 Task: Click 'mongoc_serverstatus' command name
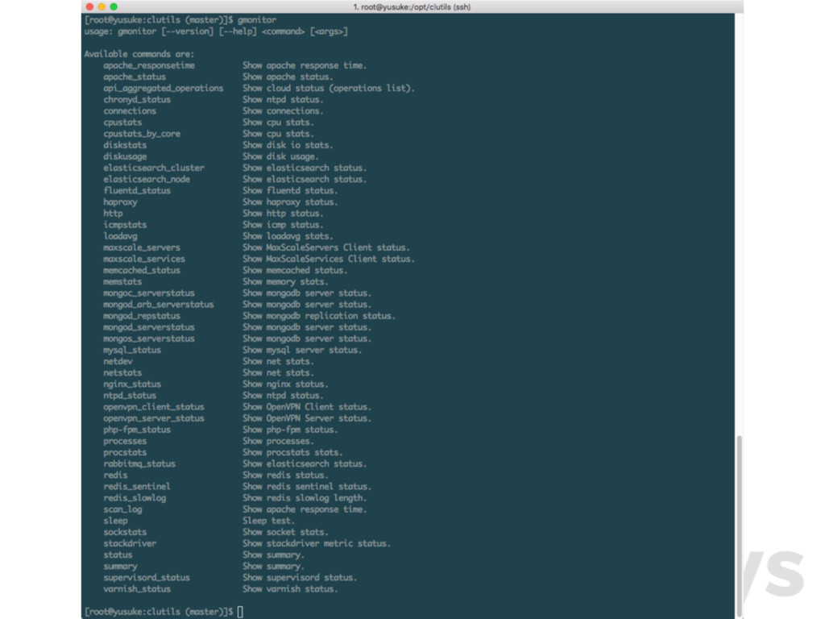point(149,293)
